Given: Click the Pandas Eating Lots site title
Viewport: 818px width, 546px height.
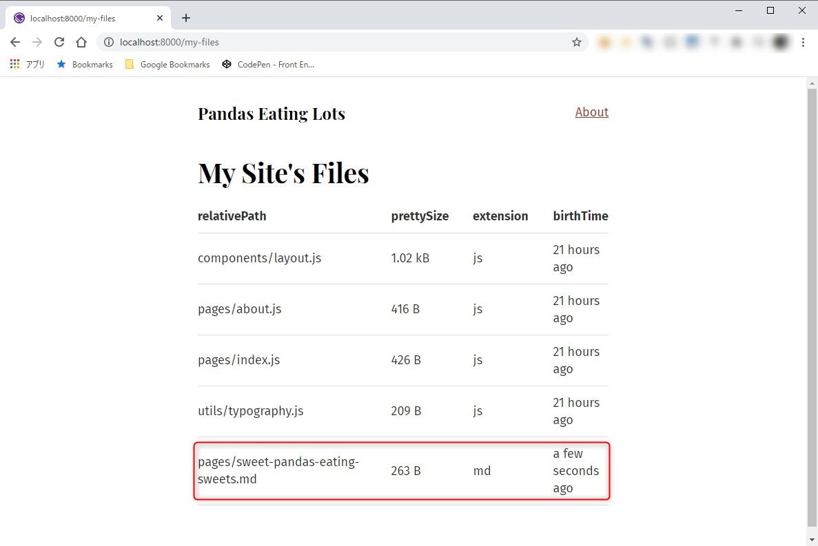Looking at the screenshot, I should click(x=272, y=114).
